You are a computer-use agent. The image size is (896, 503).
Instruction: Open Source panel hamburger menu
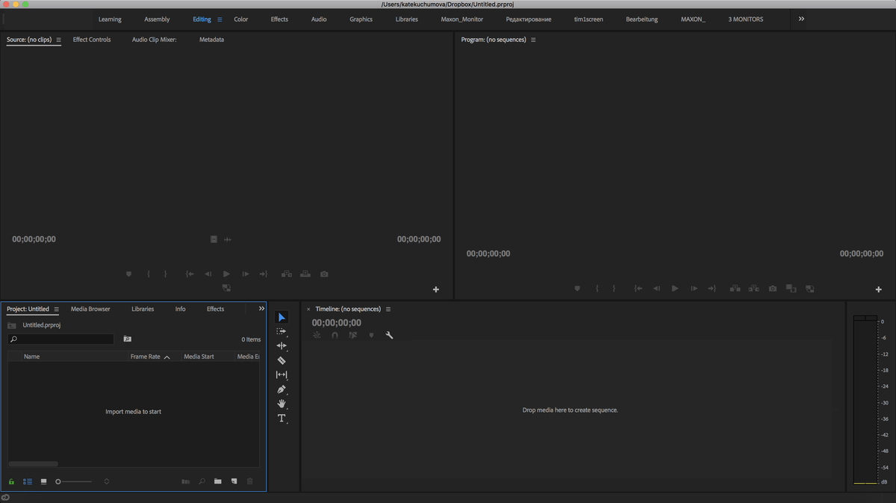(58, 40)
